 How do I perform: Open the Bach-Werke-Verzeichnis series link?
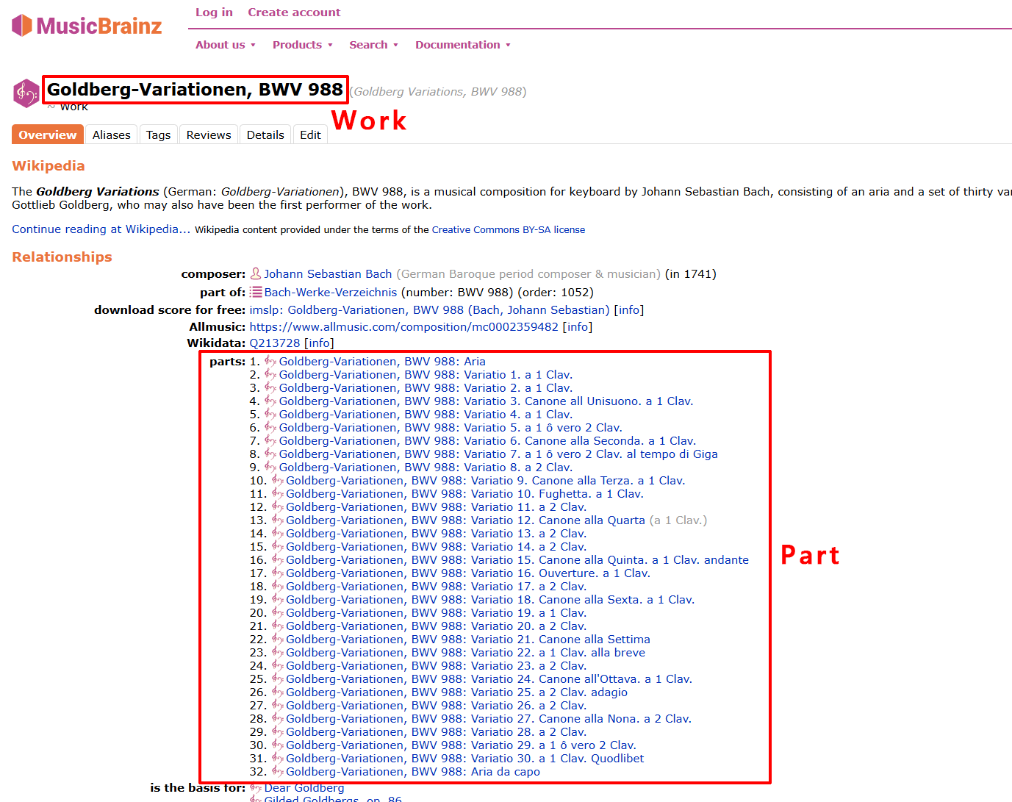331,293
